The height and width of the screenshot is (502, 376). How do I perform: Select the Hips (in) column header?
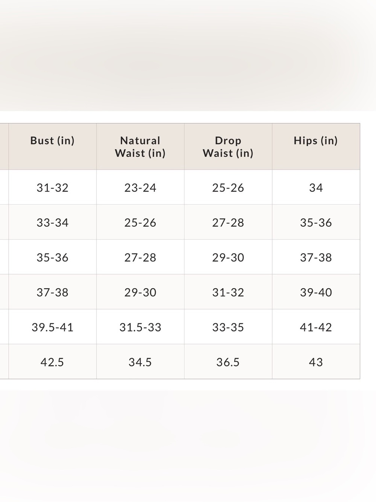(316, 146)
